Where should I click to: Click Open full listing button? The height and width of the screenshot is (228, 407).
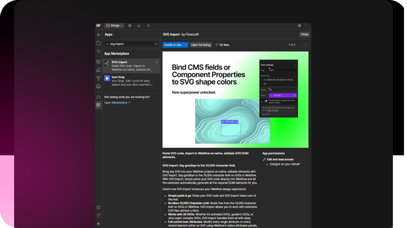201,45
